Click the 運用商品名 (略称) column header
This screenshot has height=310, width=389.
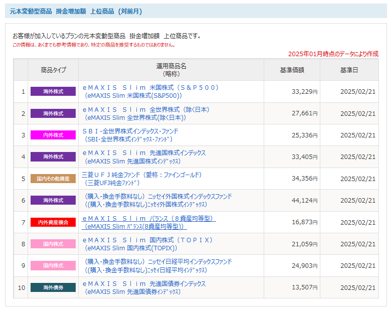coord(171,70)
